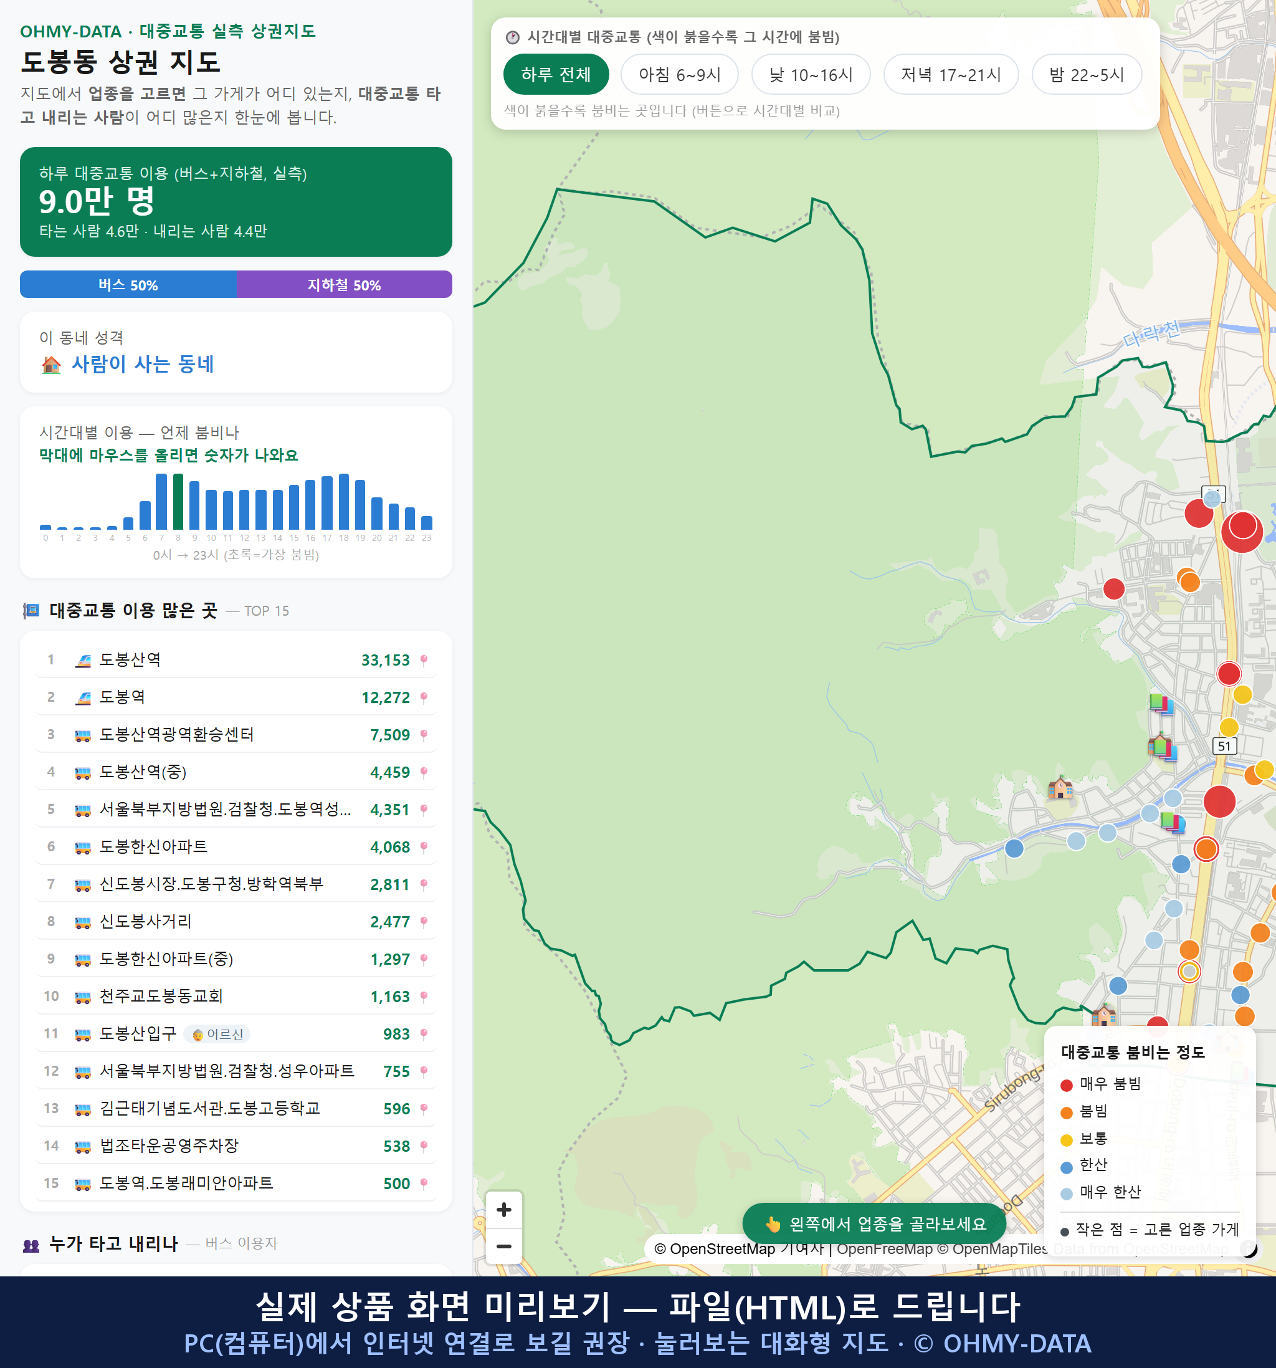Switch to 밤 22~5시 time filter

pyautogui.click(x=1087, y=74)
